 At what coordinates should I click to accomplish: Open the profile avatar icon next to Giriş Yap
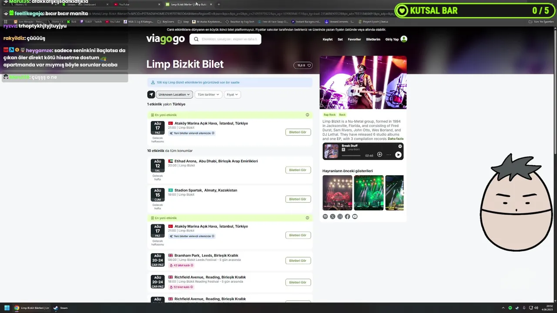click(x=404, y=39)
